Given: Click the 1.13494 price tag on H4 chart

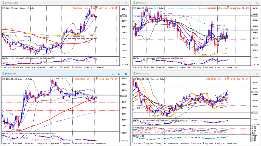Looking at the screenshot, I should (x=124, y=96).
